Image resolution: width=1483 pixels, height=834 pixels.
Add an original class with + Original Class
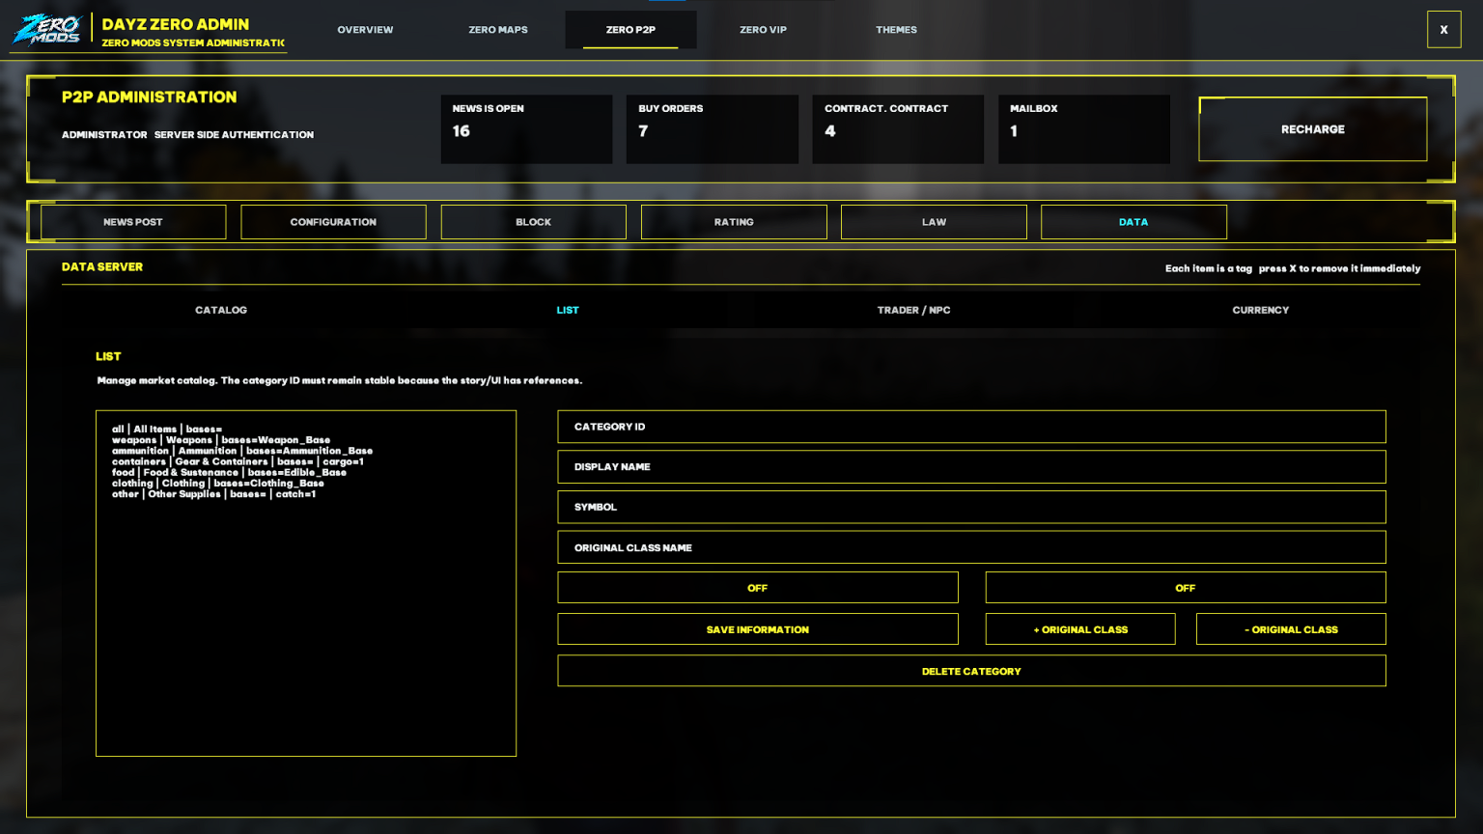coord(1080,629)
